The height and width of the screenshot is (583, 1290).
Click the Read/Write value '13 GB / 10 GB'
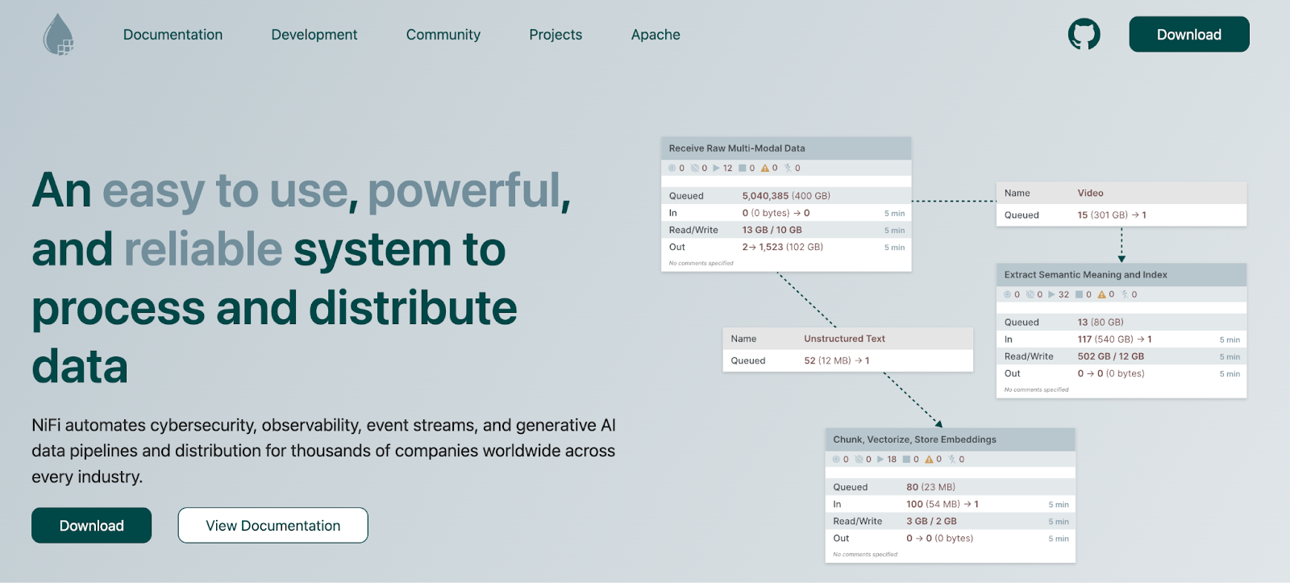772,230
